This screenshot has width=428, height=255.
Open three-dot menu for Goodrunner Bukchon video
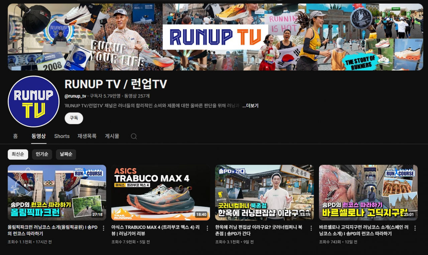click(311, 228)
